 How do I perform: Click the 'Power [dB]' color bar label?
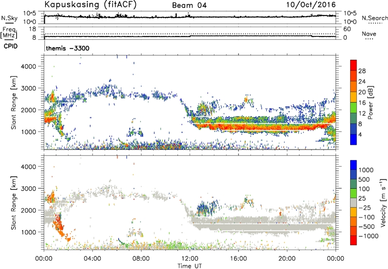point(370,102)
